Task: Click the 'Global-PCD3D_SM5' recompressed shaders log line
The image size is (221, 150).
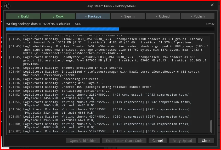Action: tap(106, 41)
